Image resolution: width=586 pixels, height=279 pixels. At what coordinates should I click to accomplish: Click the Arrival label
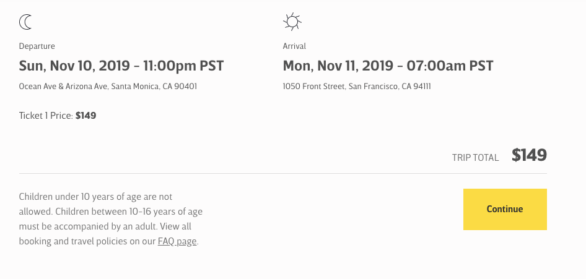pos(294,46)
